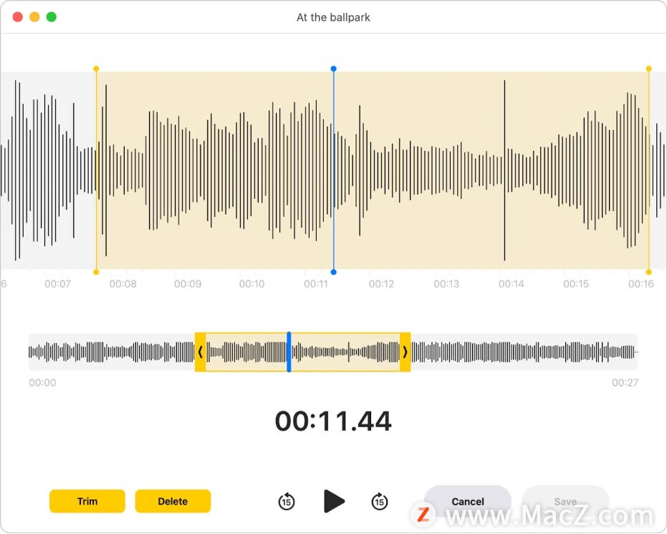Start playback with the play button
The width and height of the screenshot is (667, 534).
pos(334,501)
